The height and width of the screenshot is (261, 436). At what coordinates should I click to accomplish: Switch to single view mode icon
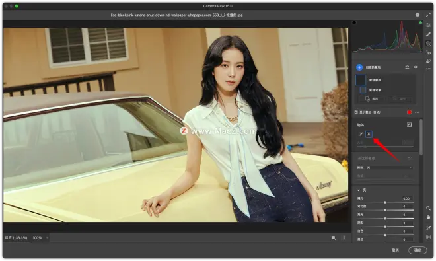coord(333,238)
